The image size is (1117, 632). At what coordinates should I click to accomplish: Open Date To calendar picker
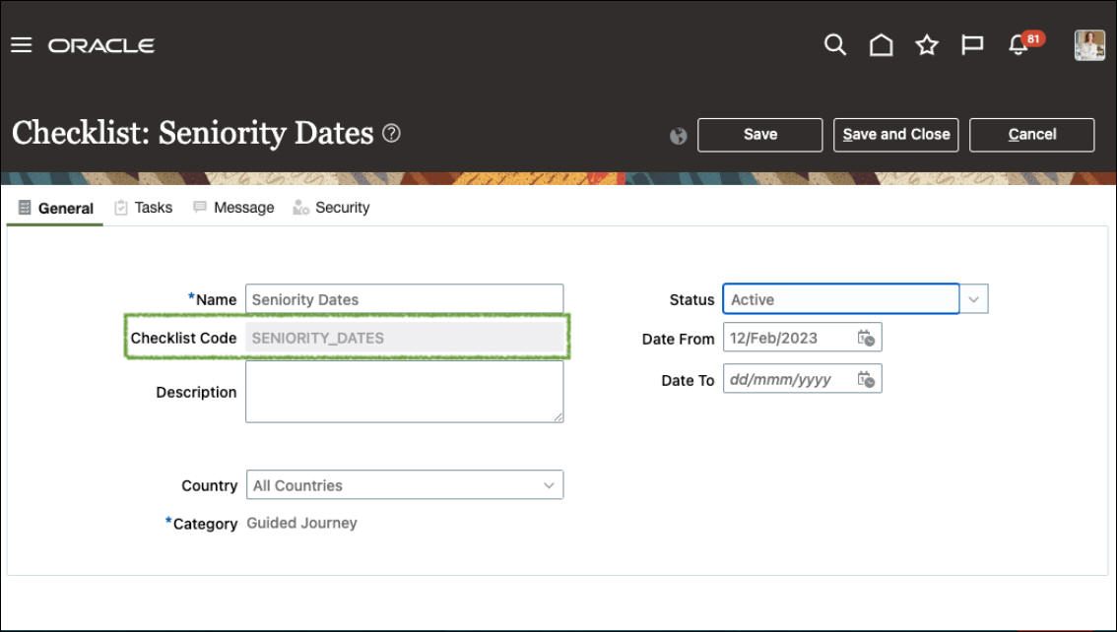[x=866, y=380]
